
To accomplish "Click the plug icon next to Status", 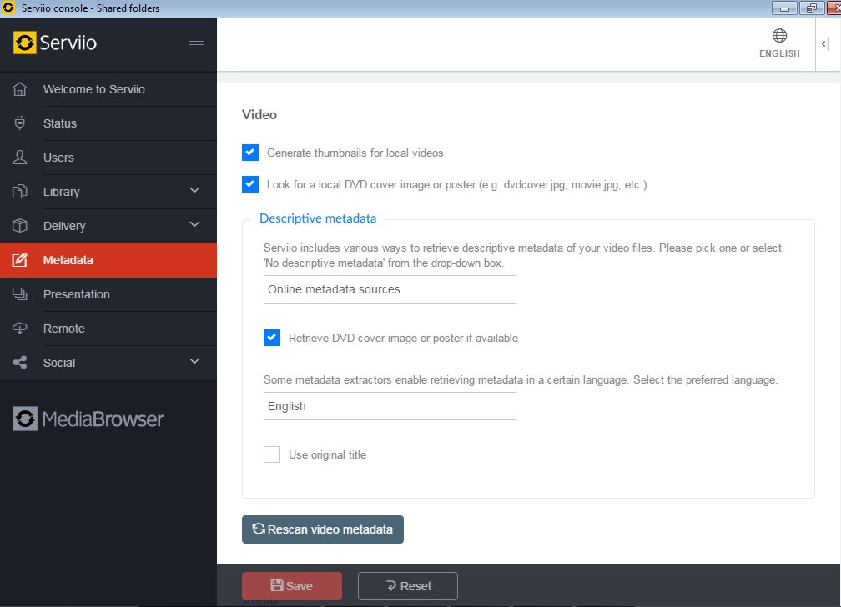I will click(x=20, y=123).
